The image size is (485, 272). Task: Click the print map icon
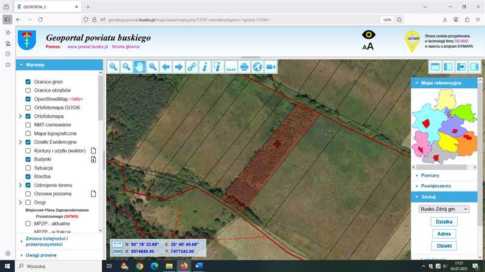click(x=244, y=66)
